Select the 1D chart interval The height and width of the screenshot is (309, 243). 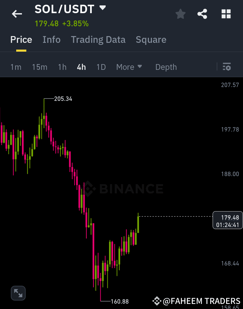click(x=101, y=67)
